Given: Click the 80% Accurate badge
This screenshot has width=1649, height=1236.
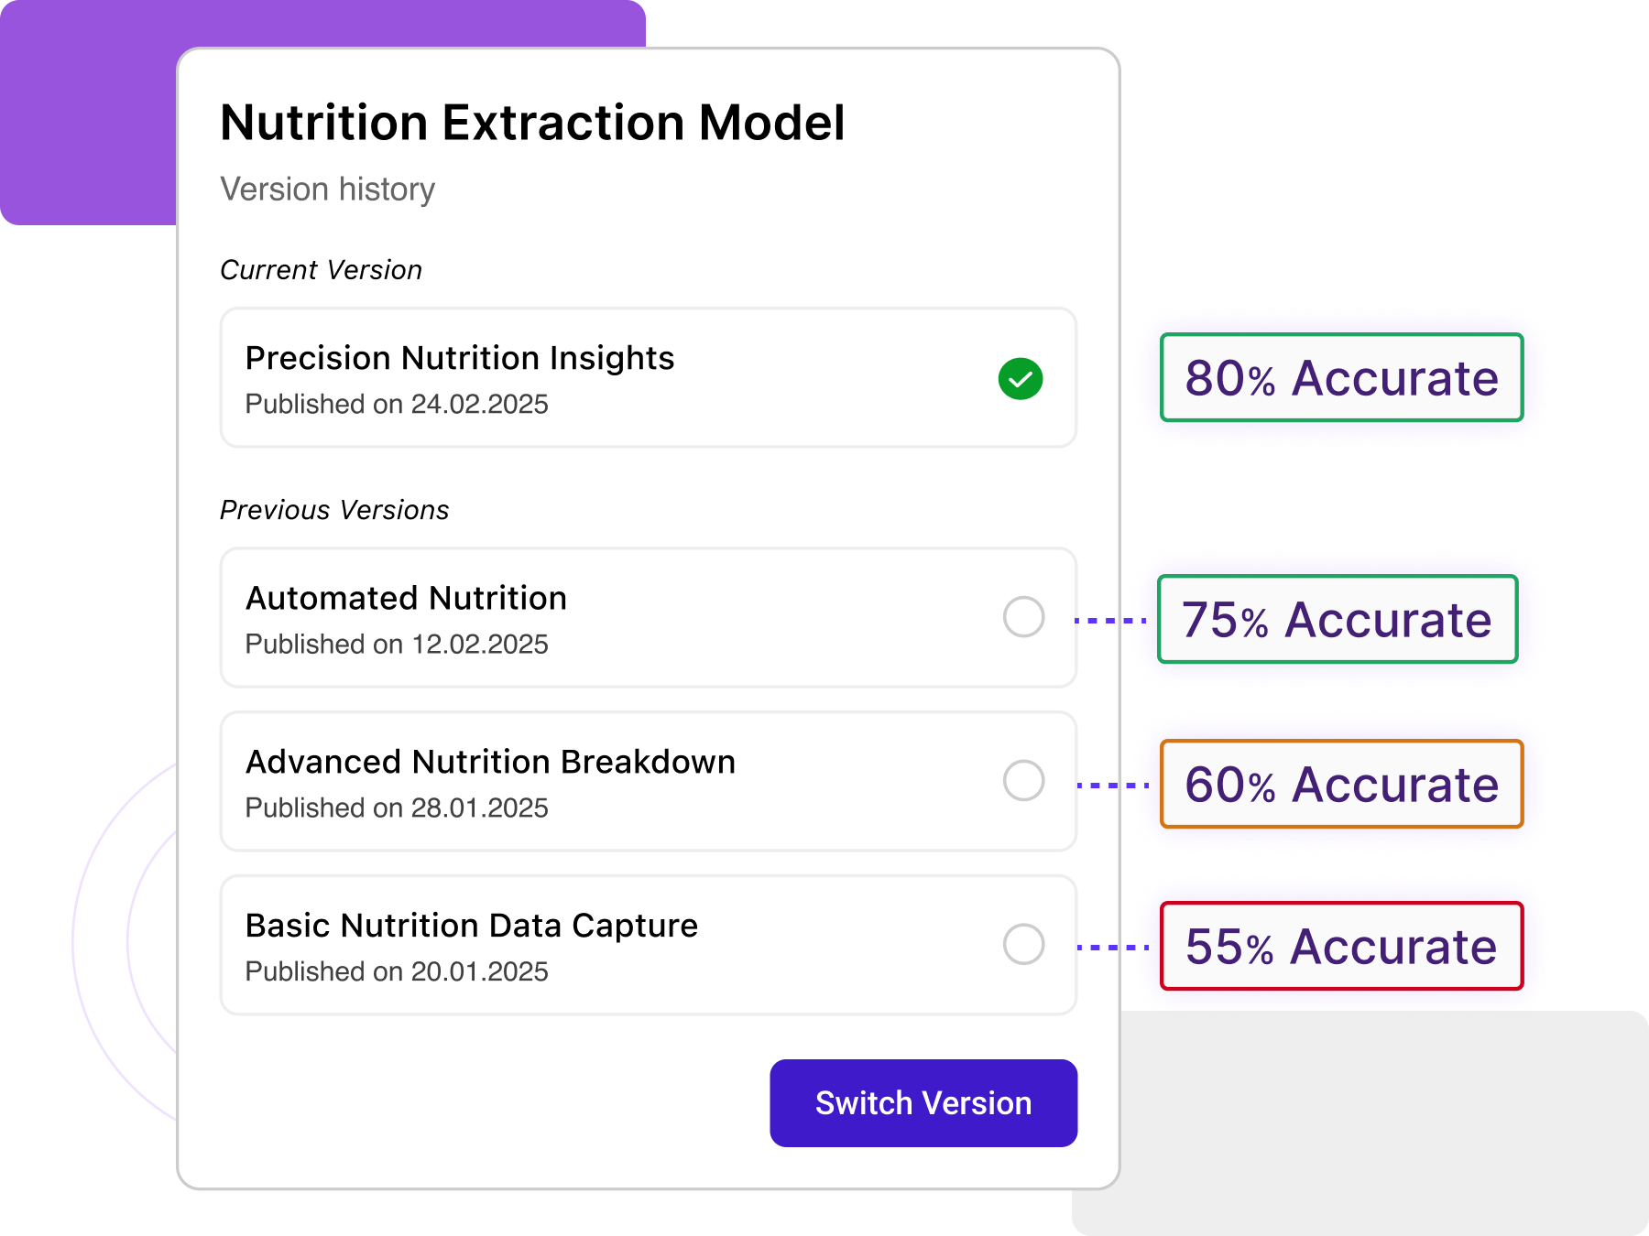Looking at the screenshot, I should coord(1341,378).
